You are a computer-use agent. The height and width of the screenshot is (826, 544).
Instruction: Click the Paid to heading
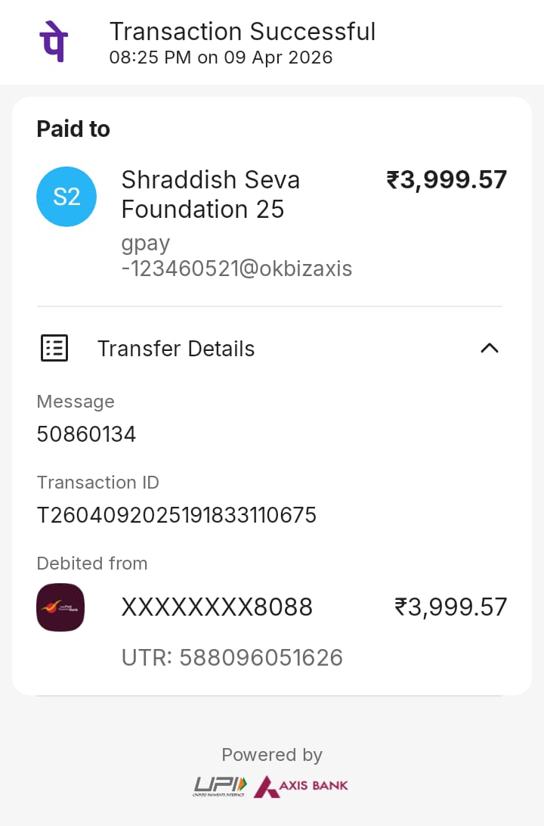73,129
